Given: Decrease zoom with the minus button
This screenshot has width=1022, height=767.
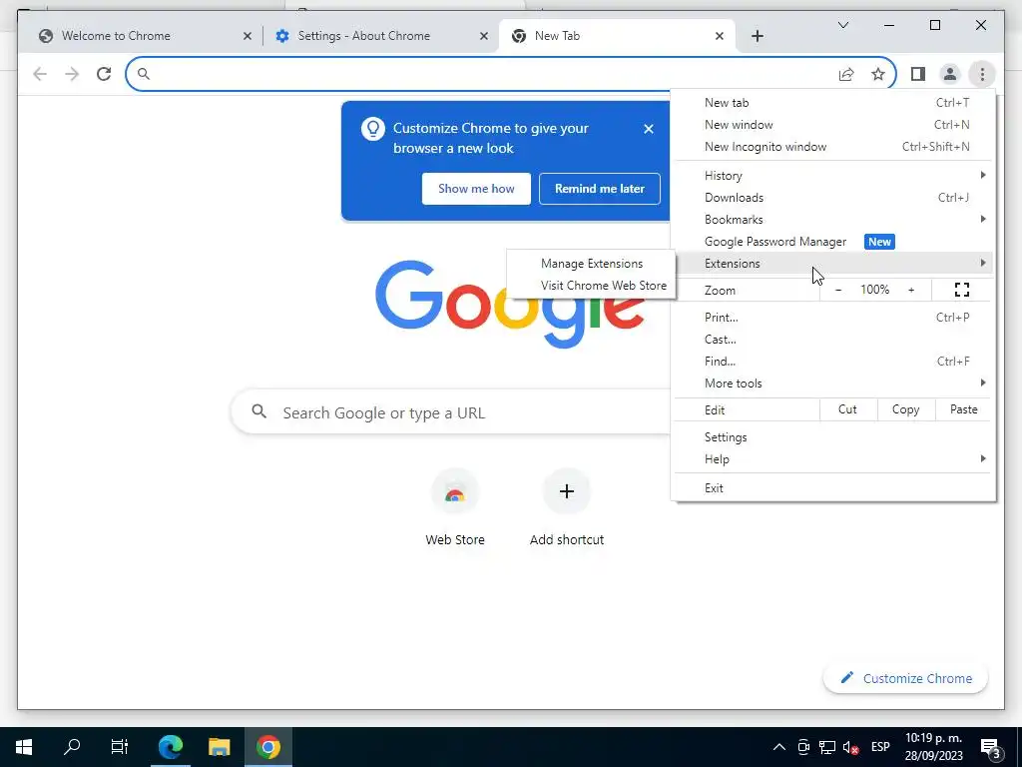Looking at the screenshot, I should click(x=838, y=290).
